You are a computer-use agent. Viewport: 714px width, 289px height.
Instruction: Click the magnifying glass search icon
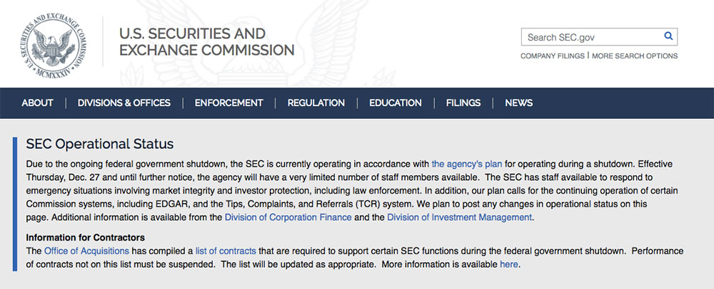[x=668, y=36]
